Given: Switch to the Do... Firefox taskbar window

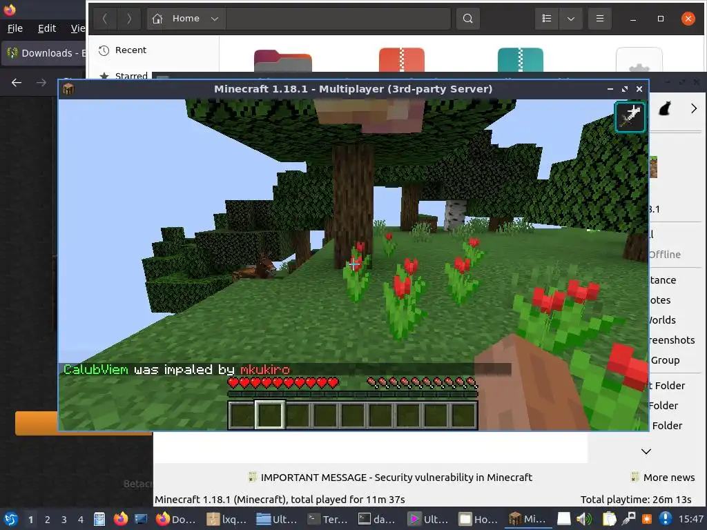Looking at the screenshot, I should coord(176,519).
